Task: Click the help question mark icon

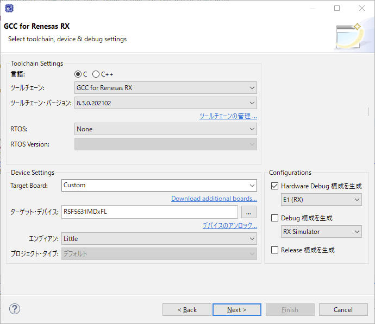Action: [15, 309]
